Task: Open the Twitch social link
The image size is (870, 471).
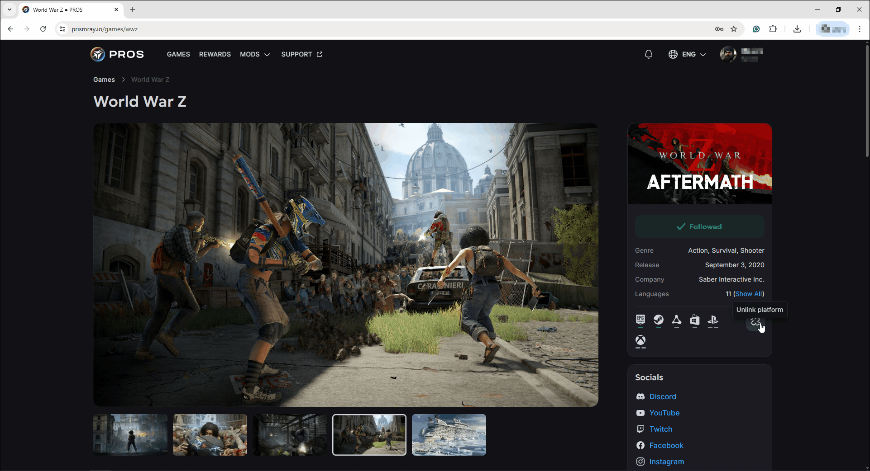Action: point(660,429)
